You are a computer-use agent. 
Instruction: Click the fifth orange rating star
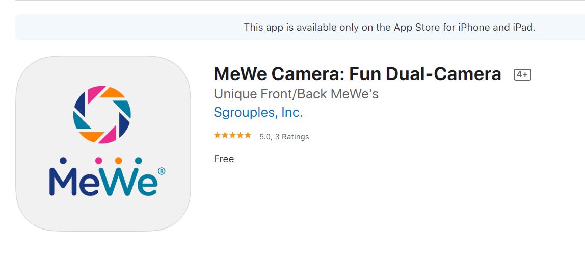[248, 135]
